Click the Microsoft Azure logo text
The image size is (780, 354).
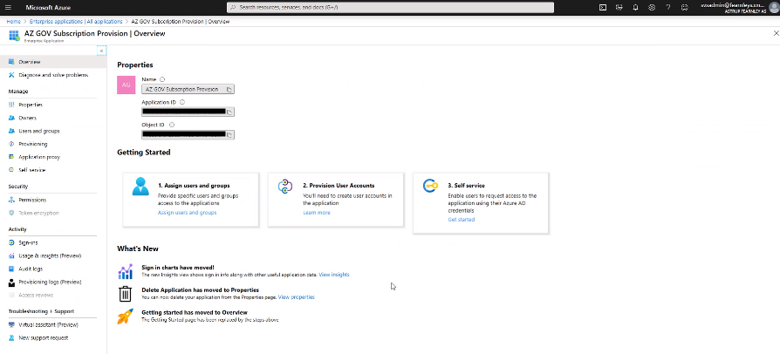tap(48, 8)
